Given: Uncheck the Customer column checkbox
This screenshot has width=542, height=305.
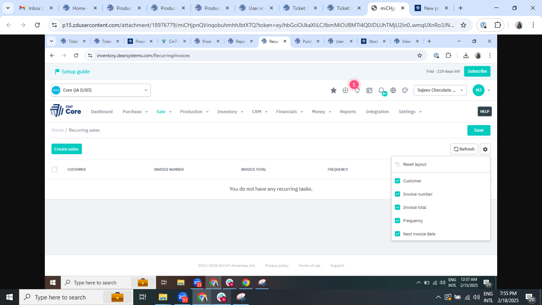Looking at the screenshot, I should pyautogui.click(x=398, y=181).
